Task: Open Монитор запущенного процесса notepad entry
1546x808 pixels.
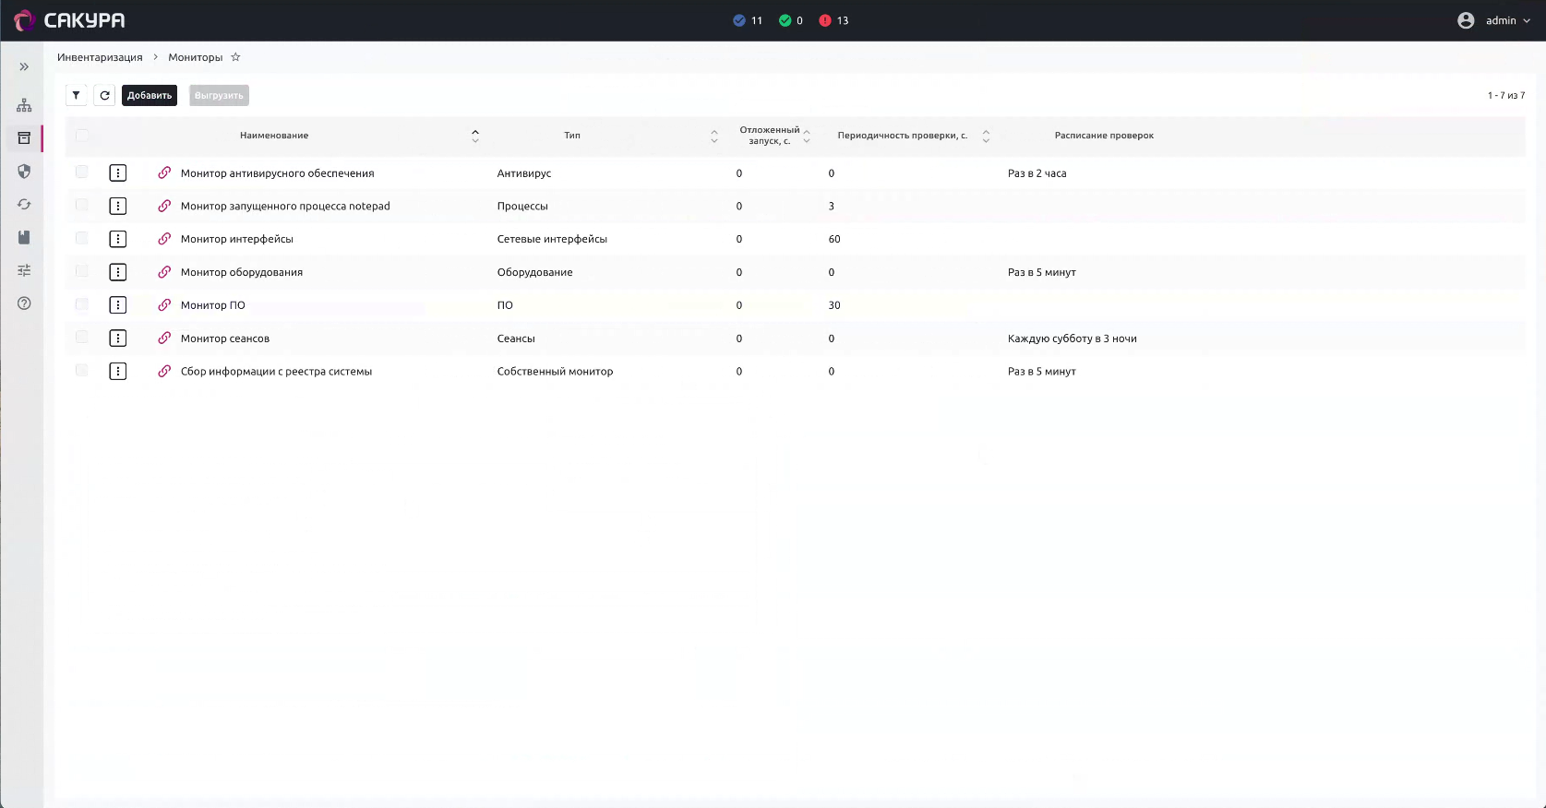Action: [x=285, y=207]
